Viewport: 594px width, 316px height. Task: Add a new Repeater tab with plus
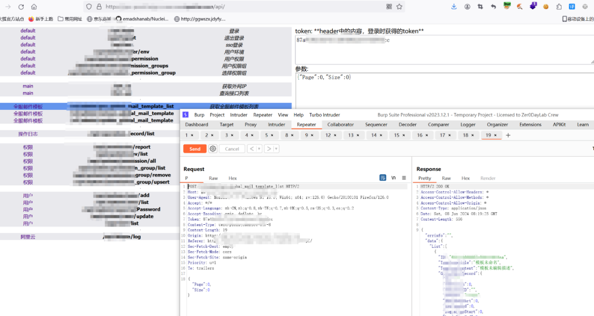508,135
